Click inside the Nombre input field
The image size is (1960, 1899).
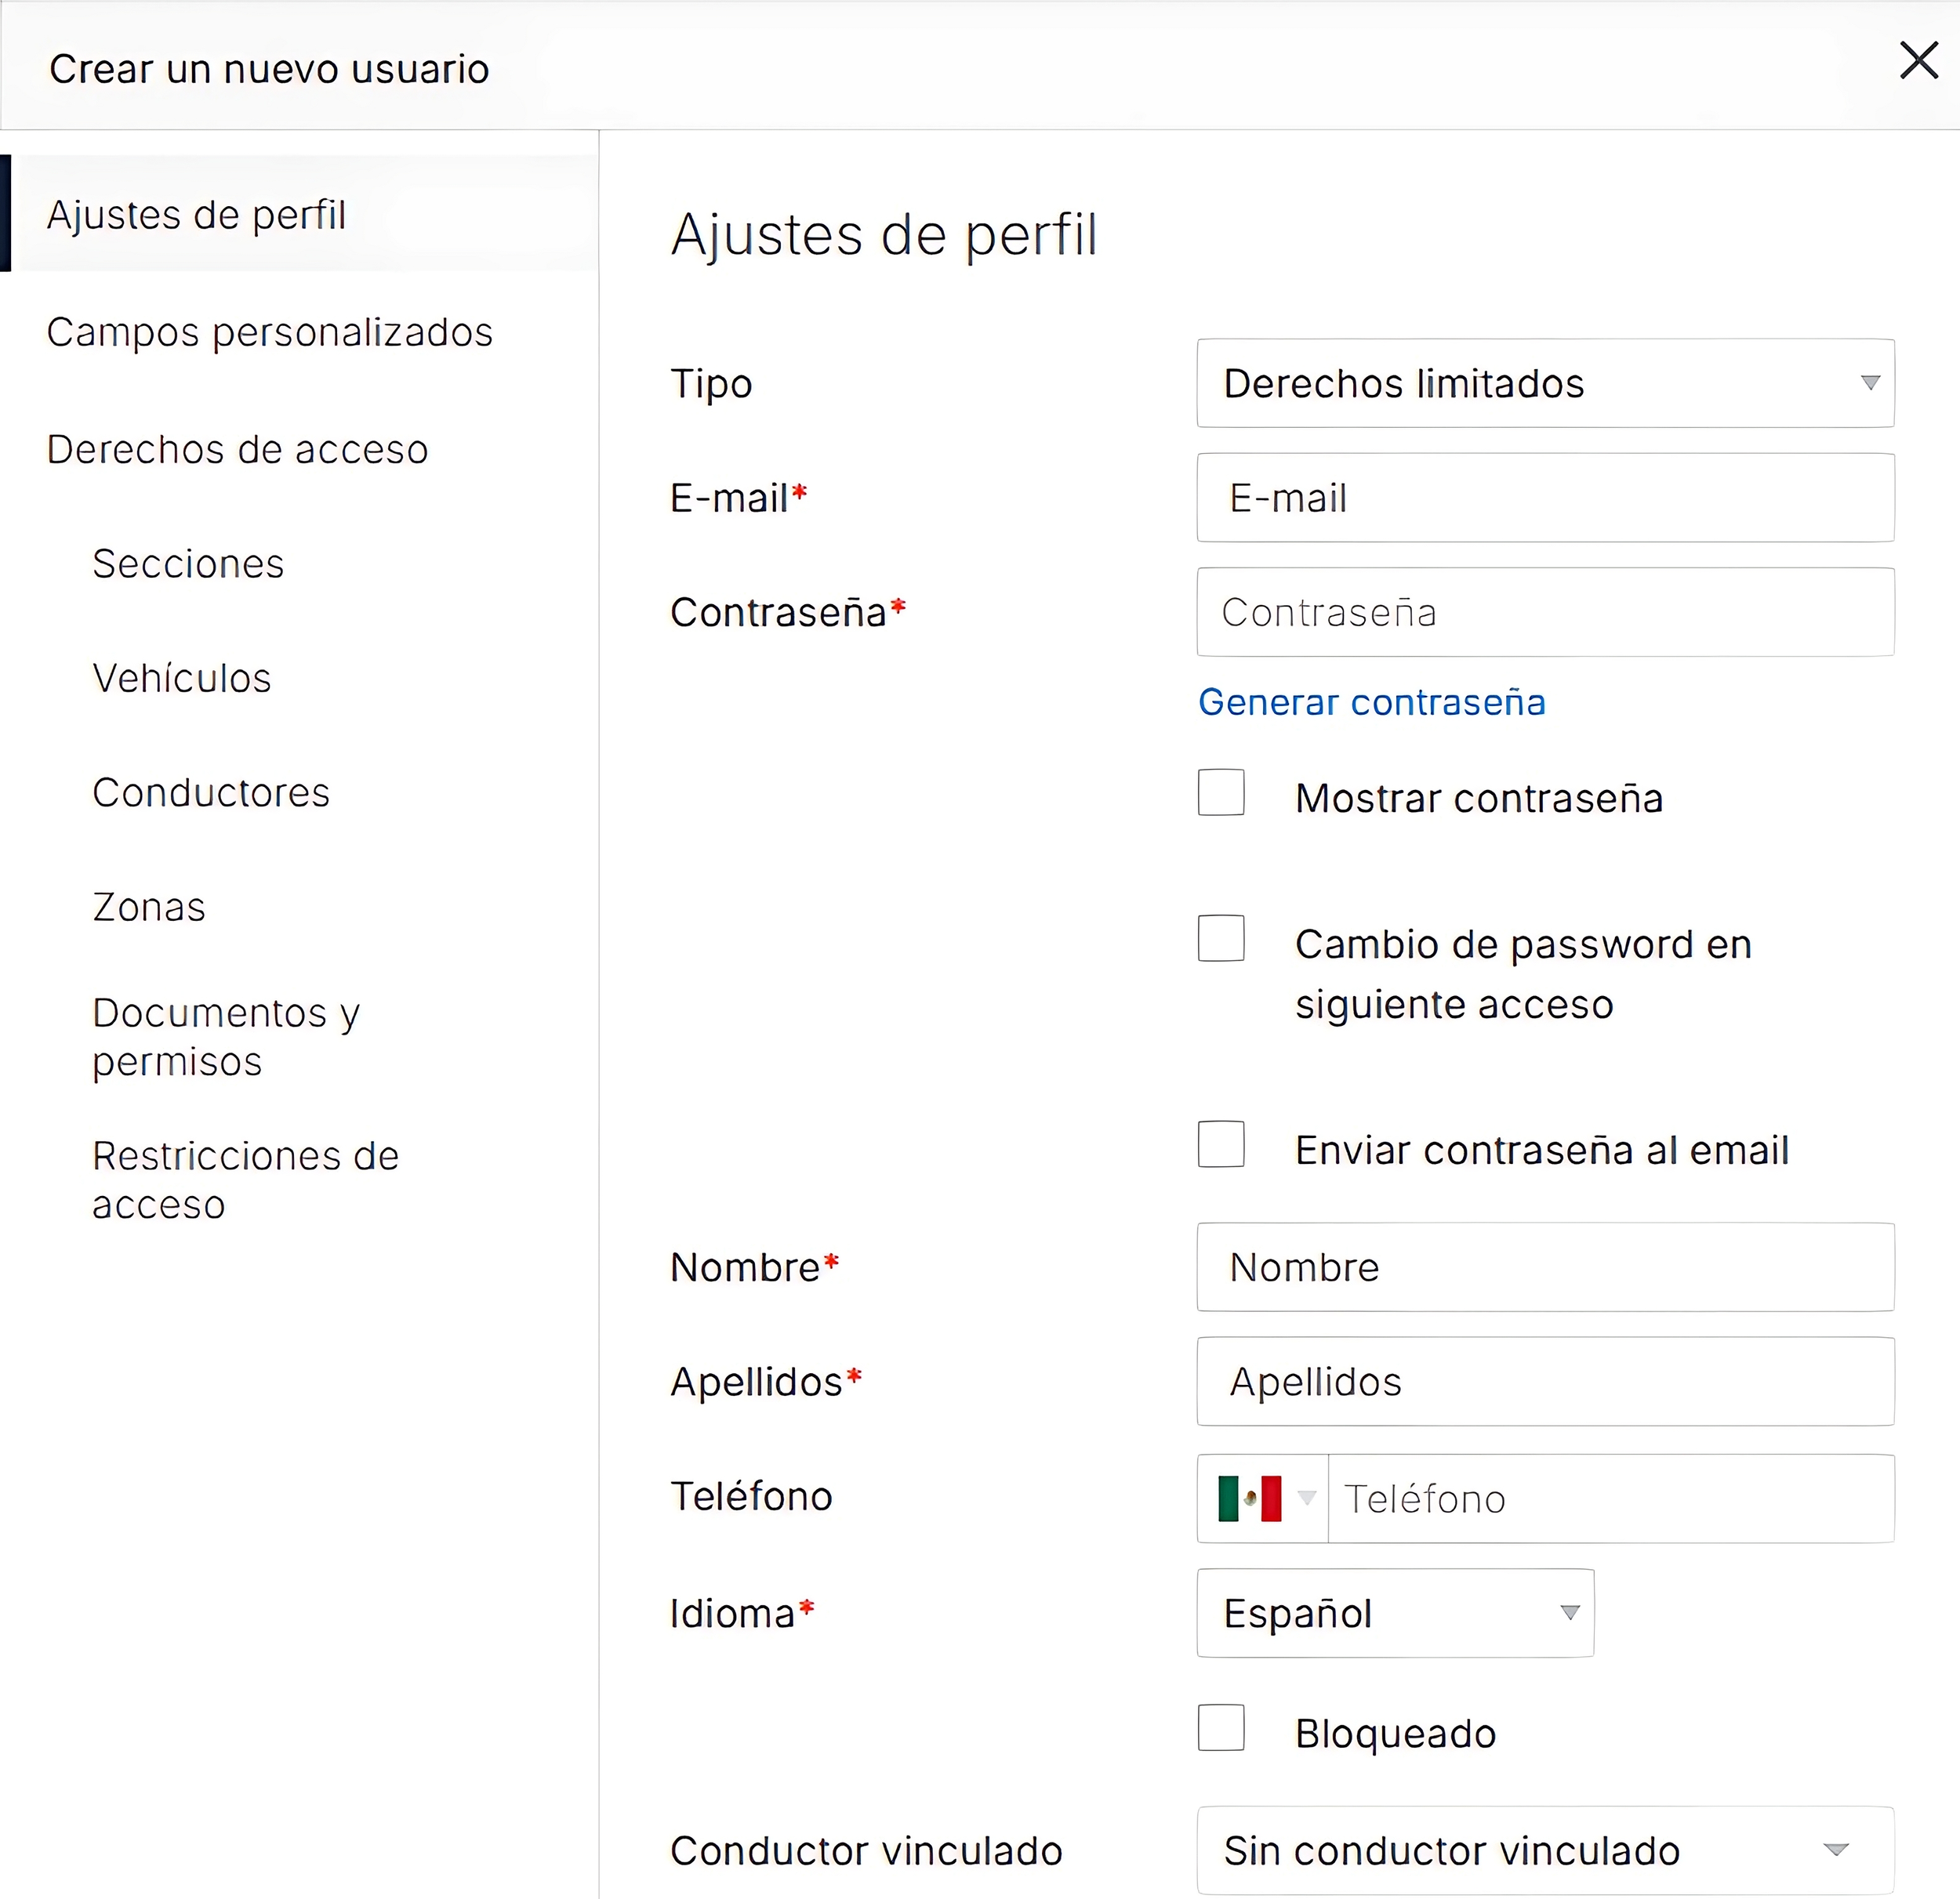point(1545,1267)
